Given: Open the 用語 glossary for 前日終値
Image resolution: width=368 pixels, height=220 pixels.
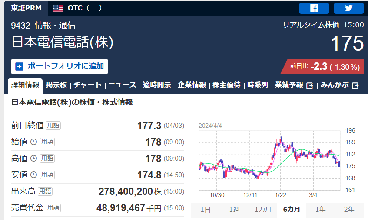Looking at the screenshot, I should (53, 126).
